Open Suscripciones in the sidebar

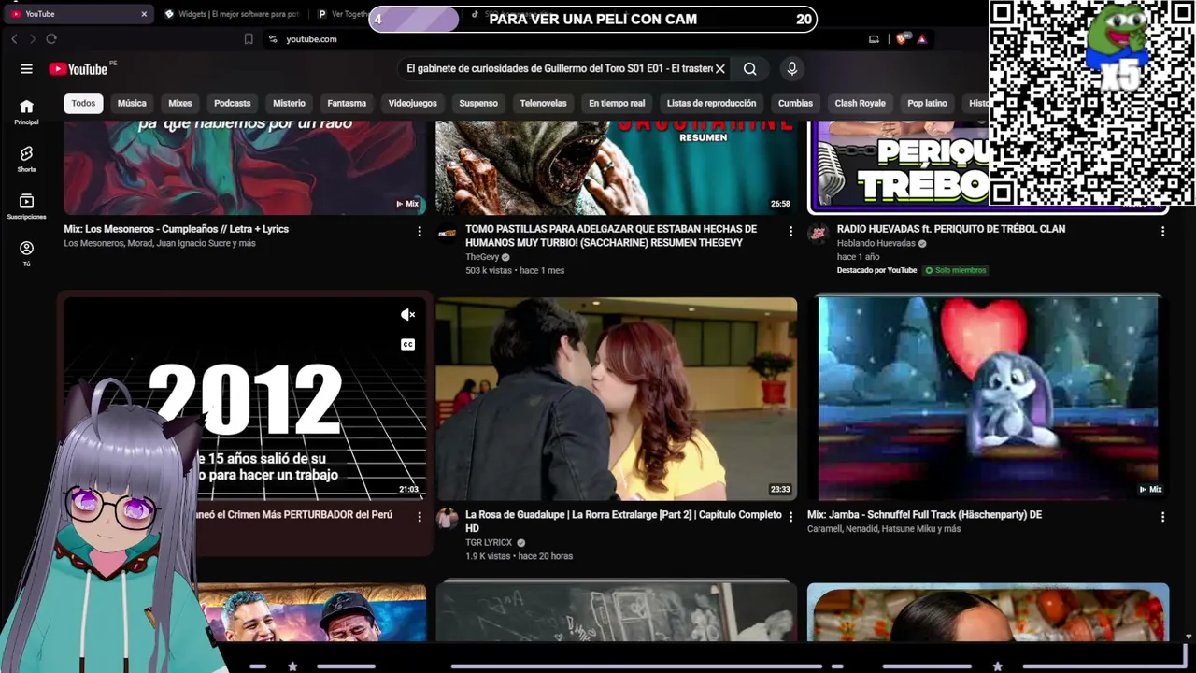[x=26, y=206]
